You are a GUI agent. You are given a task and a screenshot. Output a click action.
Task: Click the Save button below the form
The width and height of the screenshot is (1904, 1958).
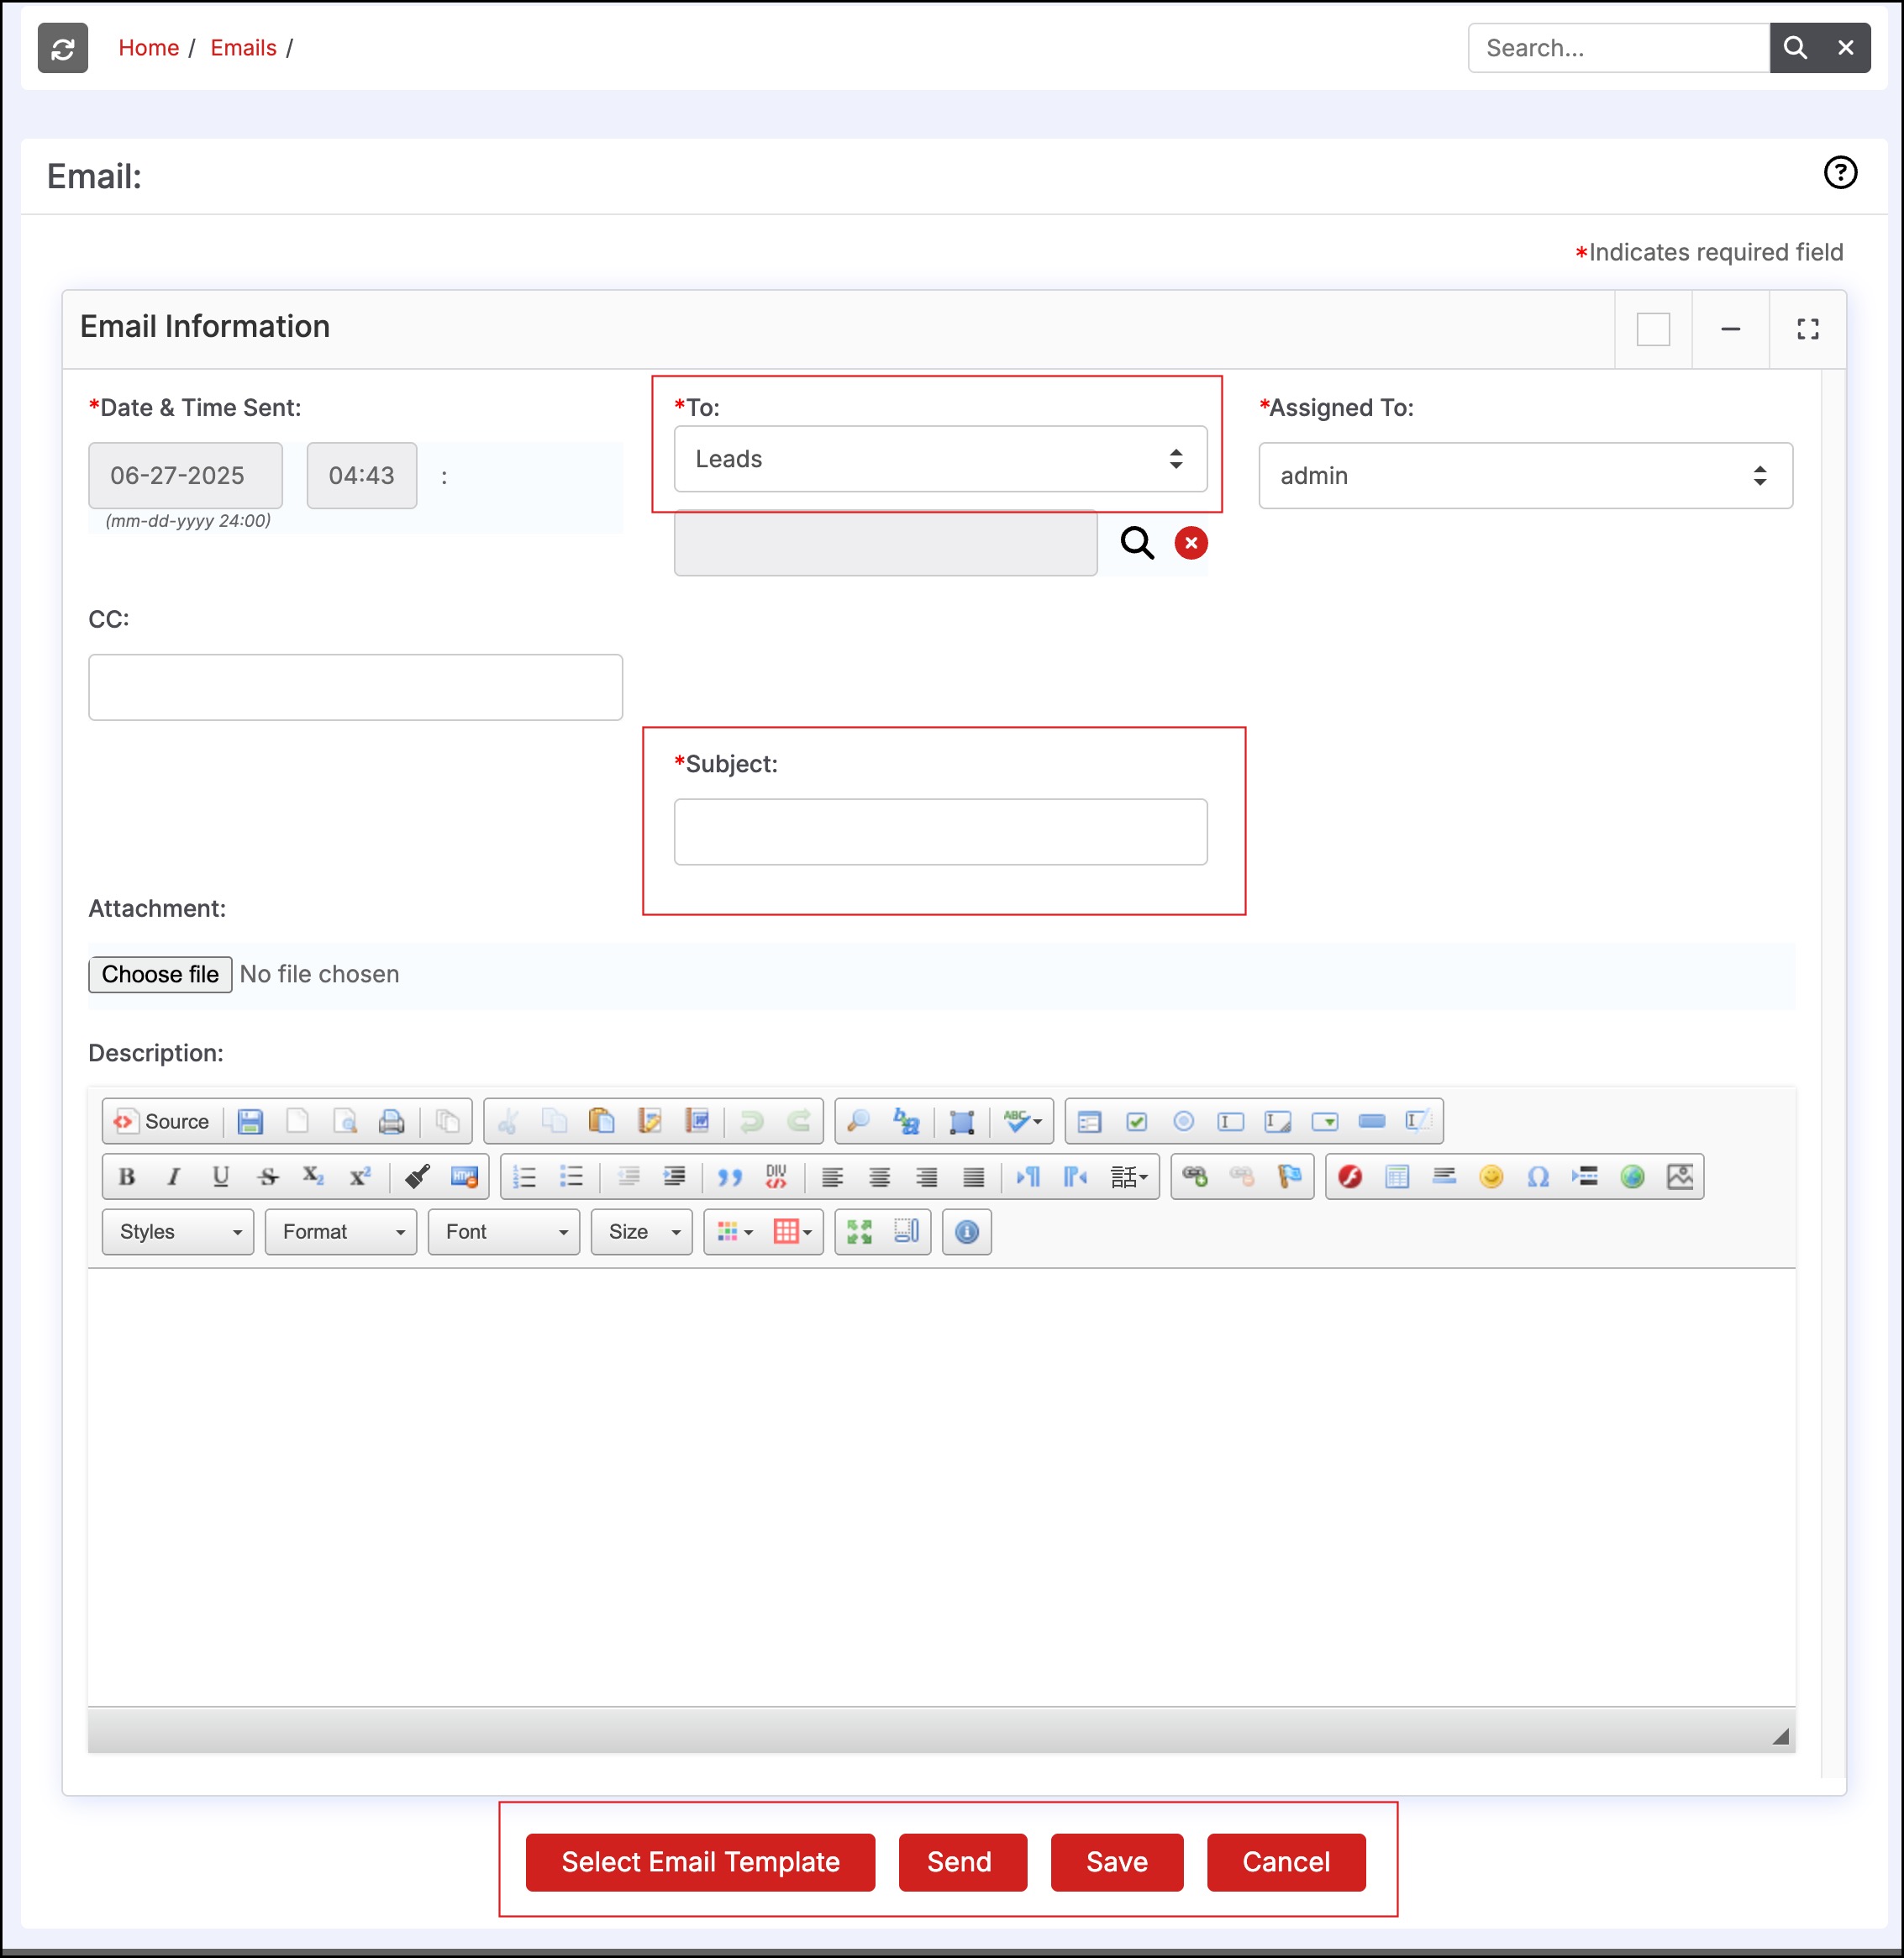tap(1117, 1862)
